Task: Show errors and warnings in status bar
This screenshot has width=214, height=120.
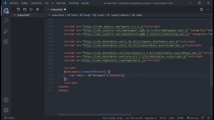Action: 9,118
